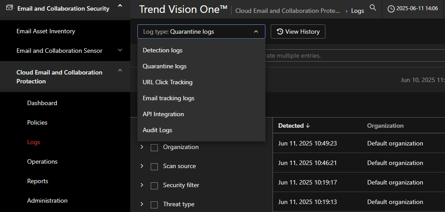Click the history icon in View History
The width and height of the screenshot is (445, 212).
[x=280, y=31]
